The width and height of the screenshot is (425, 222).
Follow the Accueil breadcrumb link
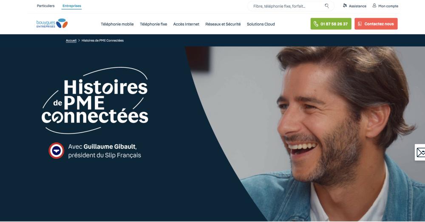pyautogui.click(x=71, y=41)
